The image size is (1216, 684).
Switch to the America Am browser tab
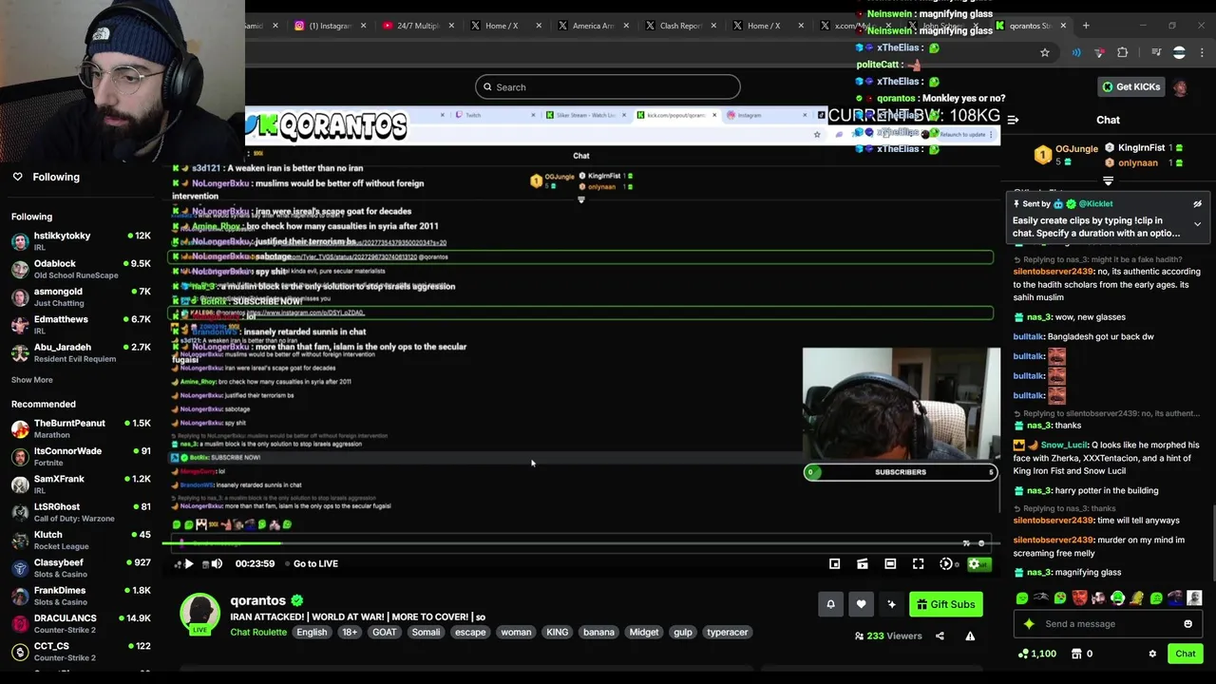pos(593,26)
